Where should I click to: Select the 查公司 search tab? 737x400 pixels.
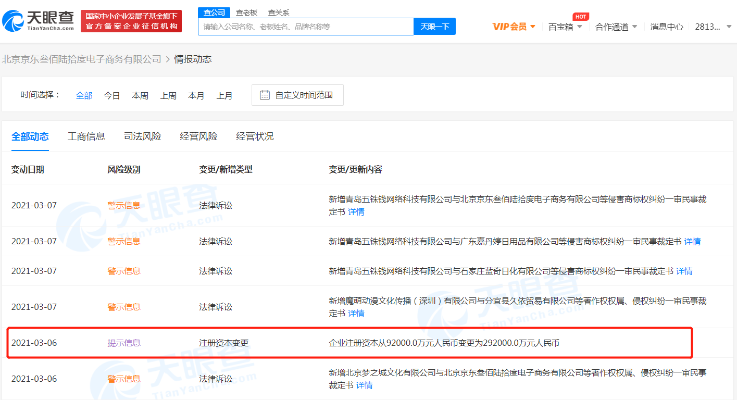point(214,12)
